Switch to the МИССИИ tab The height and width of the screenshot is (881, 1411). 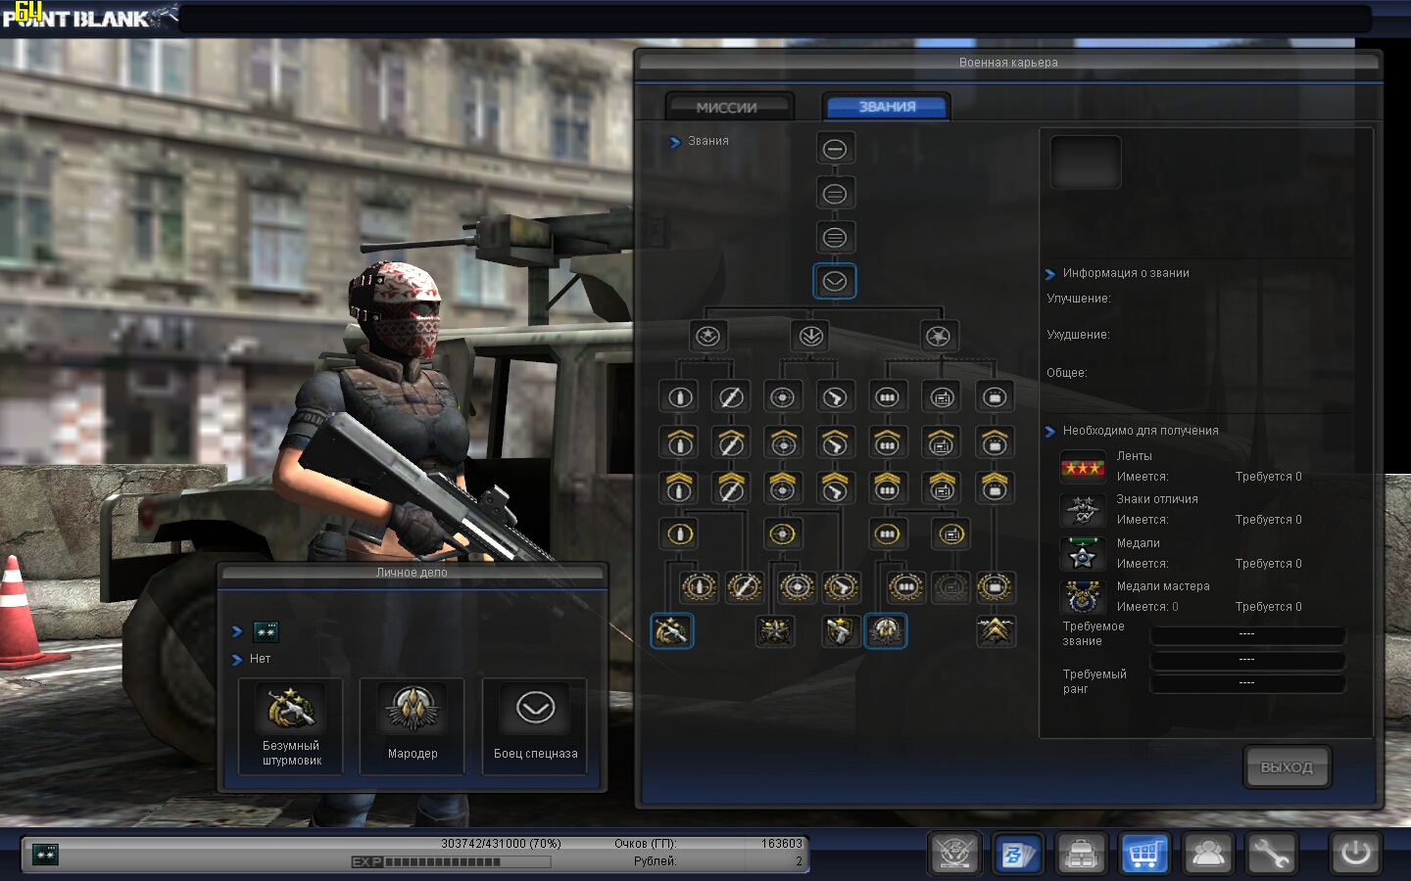[727, 107]
